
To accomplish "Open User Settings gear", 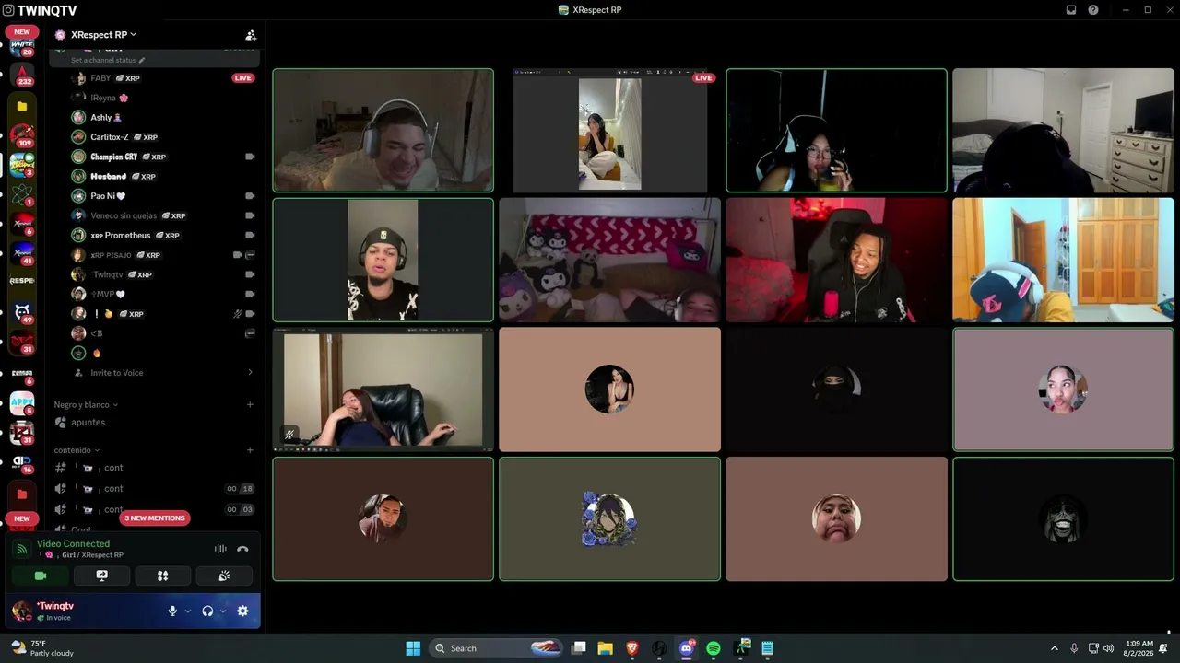I will pos(242,611).
